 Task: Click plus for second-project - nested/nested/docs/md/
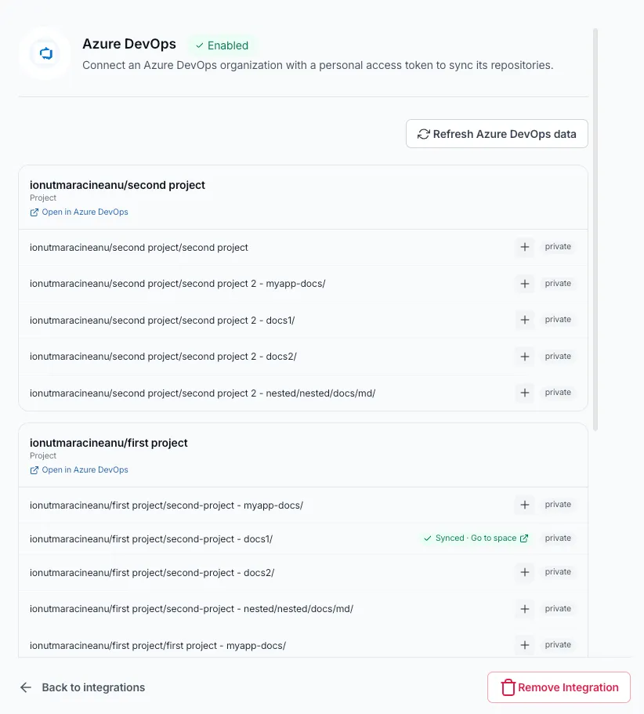click(x=525, y=609)
